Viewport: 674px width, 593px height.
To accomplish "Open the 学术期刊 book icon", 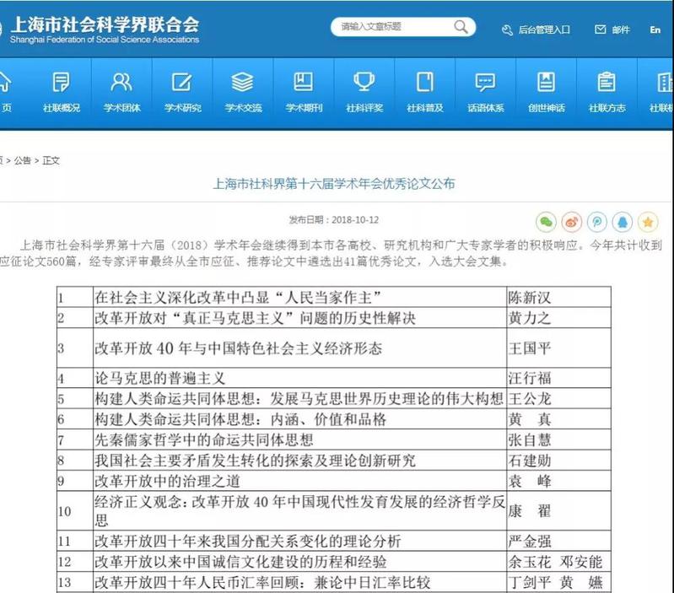I will click(x=304, y=83).
